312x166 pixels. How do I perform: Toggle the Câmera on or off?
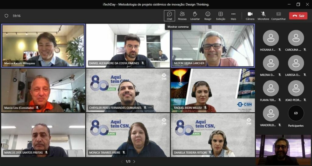pyautogui.click(x=250, y=16)
